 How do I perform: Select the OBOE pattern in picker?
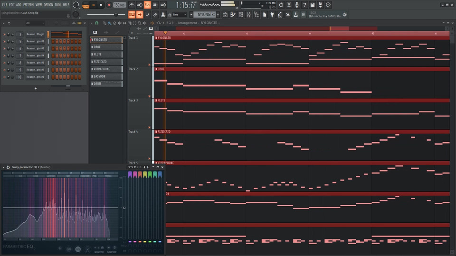point(106,47)
